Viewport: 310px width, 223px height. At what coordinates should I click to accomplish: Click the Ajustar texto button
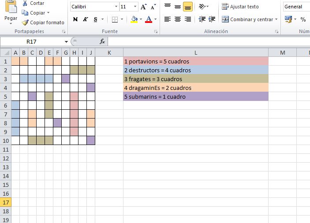[240, 7]
